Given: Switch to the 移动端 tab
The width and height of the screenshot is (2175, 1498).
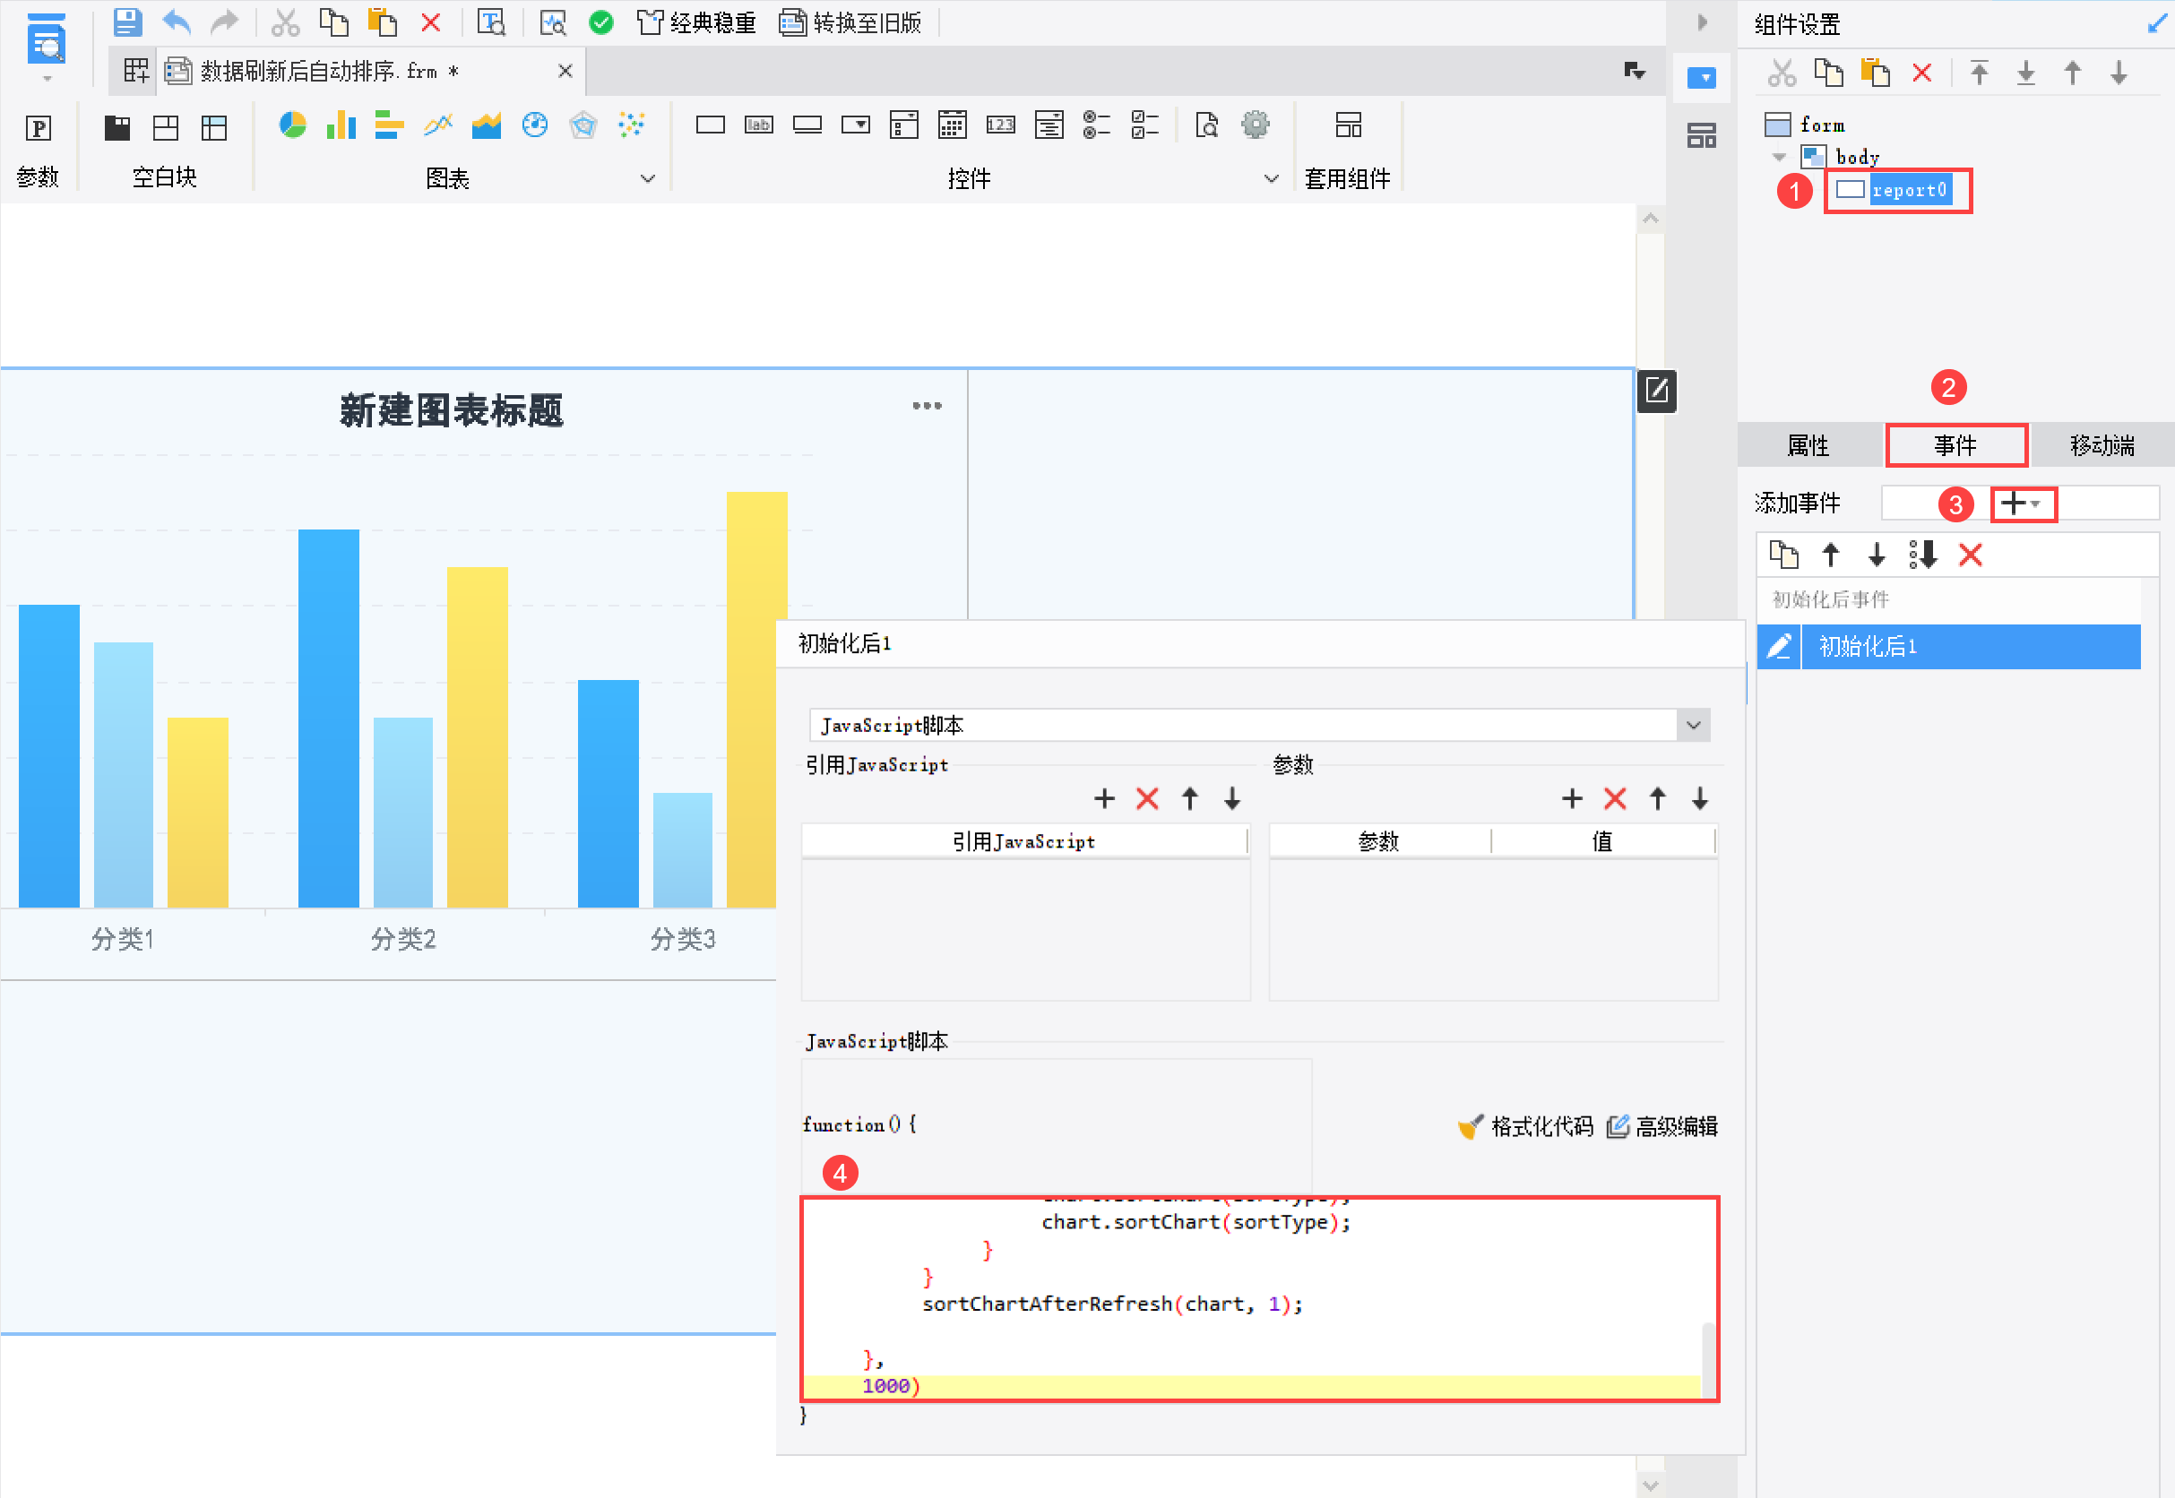Looking at the screenshot, I should pyautogui.click(x=2102, y=446).
